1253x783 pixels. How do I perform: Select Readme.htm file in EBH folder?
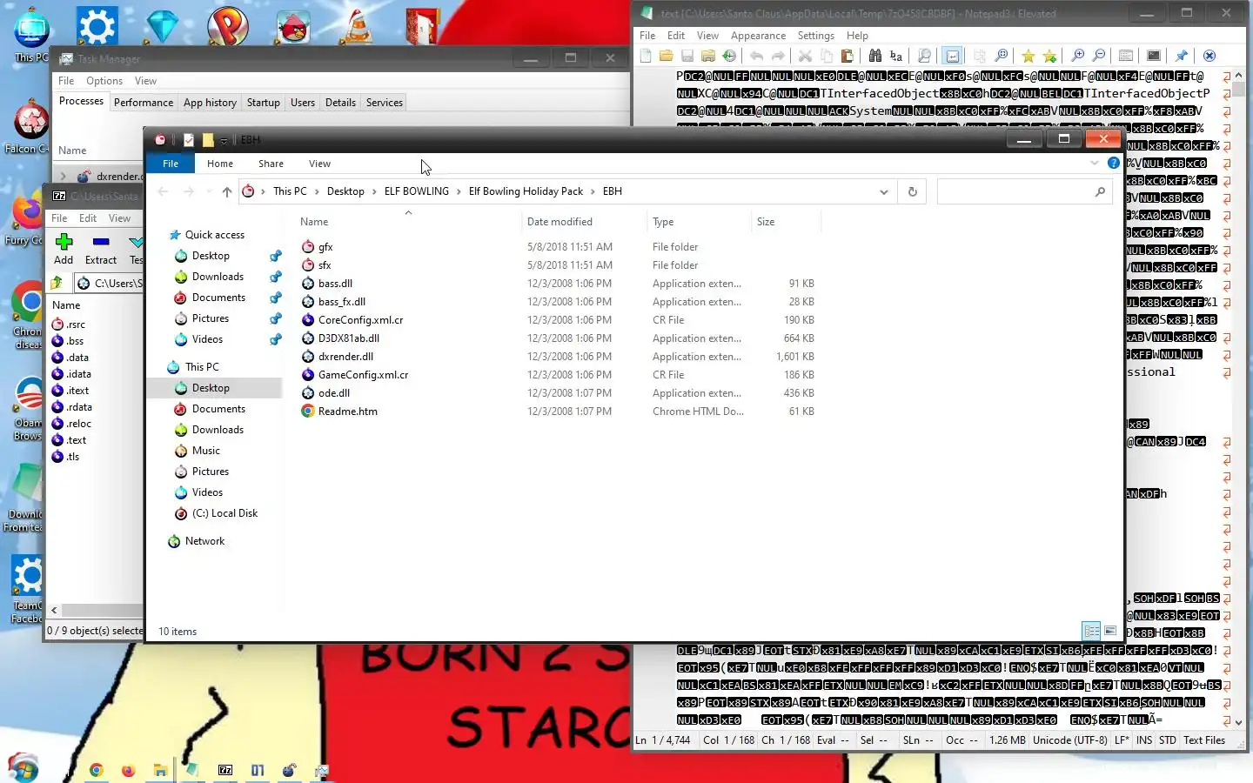coord(347,412)
